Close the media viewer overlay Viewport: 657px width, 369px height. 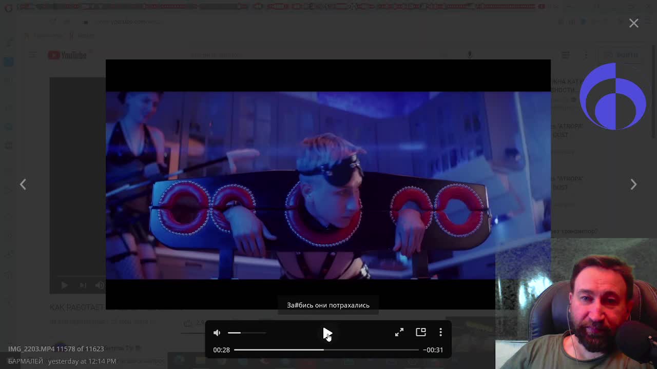[x=634, y=23]
